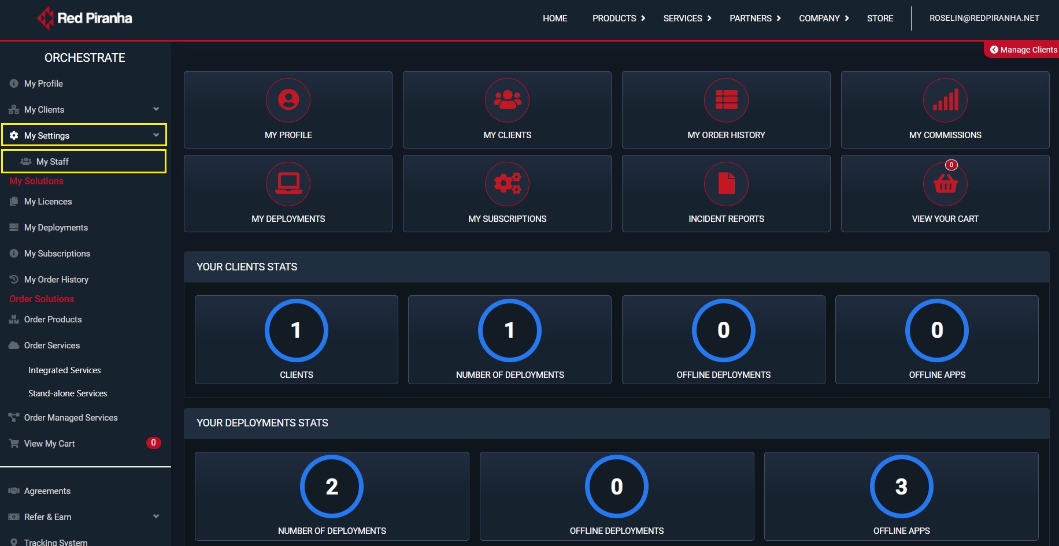The image size is (1059, 546).
Task: Click the Your Deployments Stats heading
Action: 262,423
